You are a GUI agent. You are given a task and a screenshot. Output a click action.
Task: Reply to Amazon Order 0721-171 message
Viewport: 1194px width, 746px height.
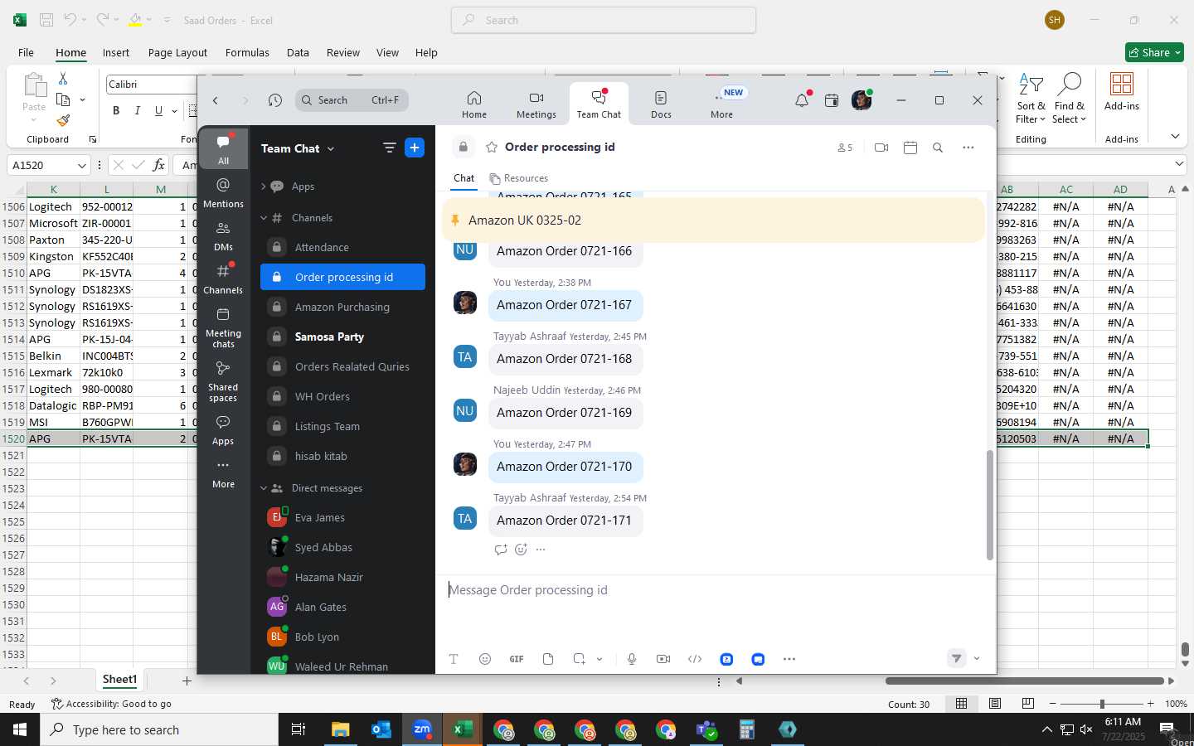[500, 550]
